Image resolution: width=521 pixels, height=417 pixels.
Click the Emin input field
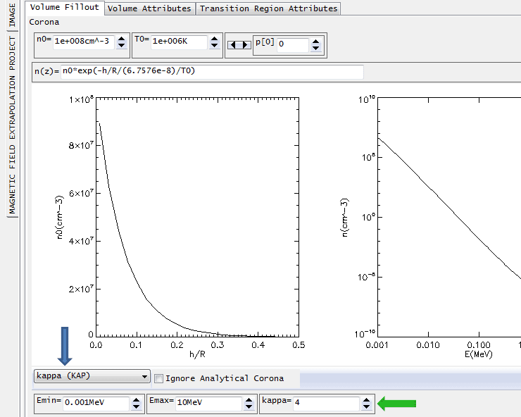point(96,403)
